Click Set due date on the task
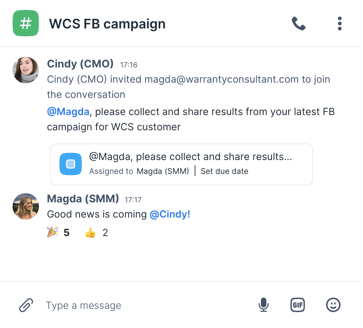 (224, 171)
